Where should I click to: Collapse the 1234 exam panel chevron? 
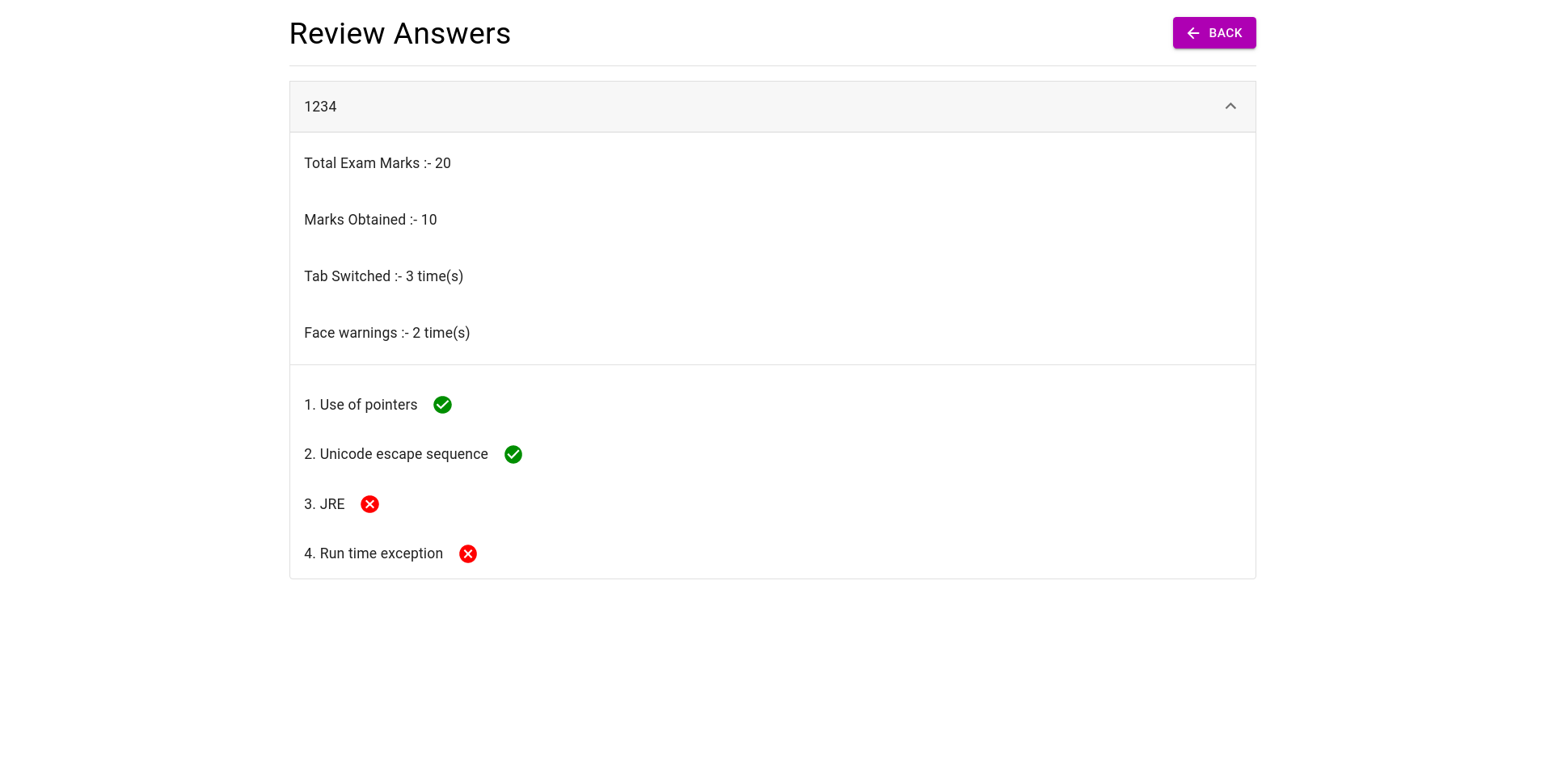point(1230,107)
